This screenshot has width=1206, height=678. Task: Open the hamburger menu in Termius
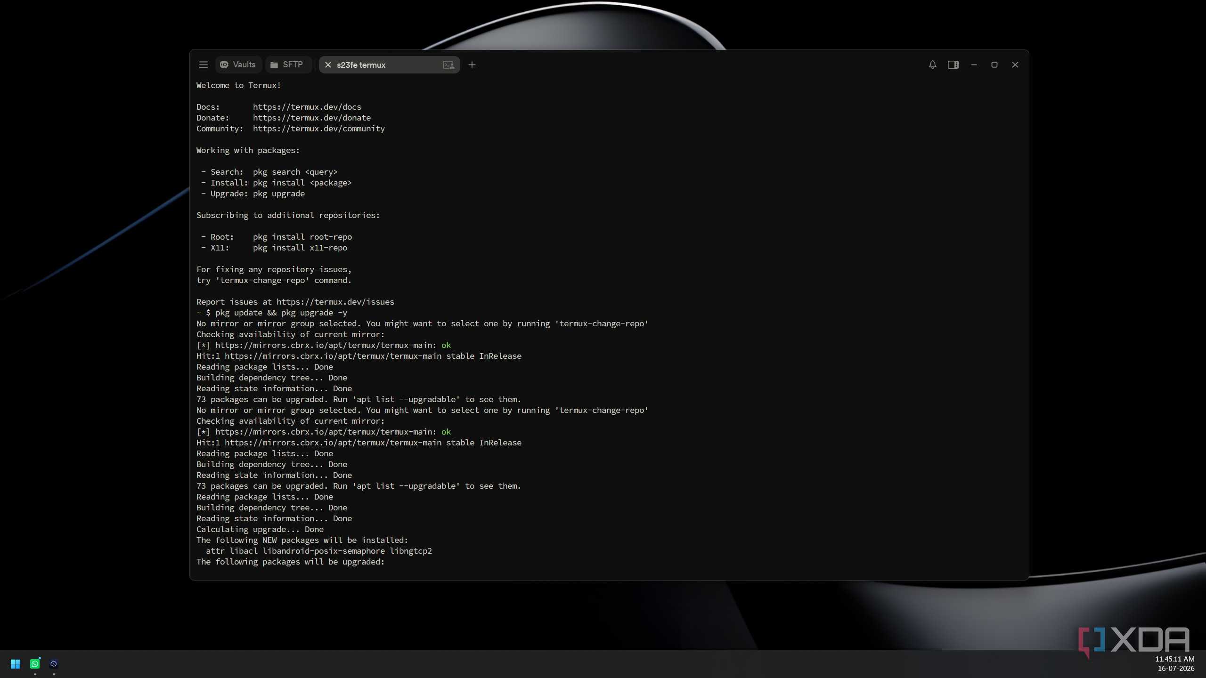(203, 65)
